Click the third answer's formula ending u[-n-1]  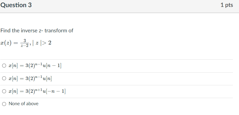click(x=37, y=91)
